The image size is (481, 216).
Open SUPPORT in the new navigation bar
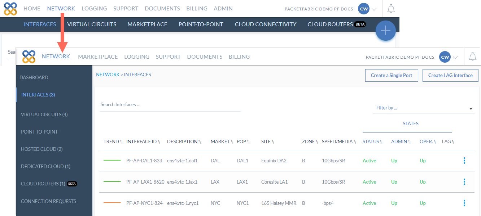tap(168, 57)
